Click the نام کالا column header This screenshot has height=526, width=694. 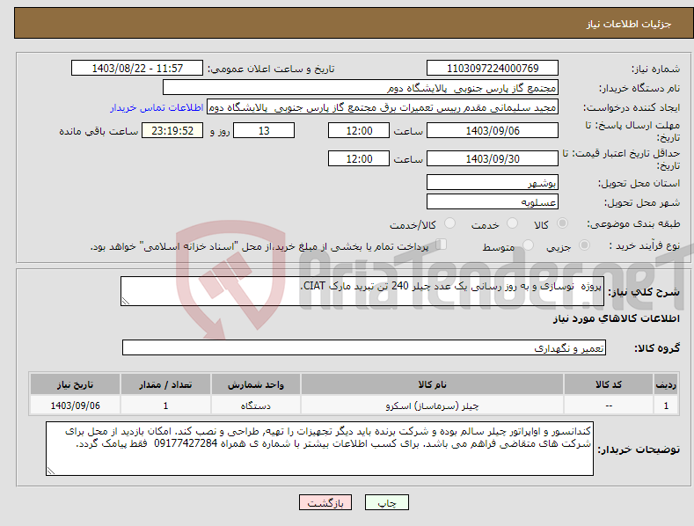pos(432,384)
